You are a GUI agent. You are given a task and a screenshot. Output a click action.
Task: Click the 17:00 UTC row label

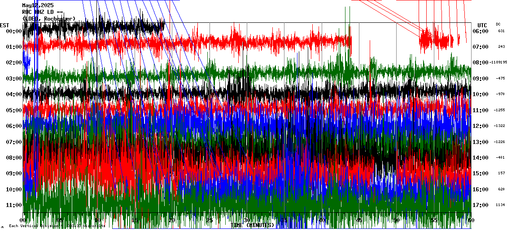481,205
